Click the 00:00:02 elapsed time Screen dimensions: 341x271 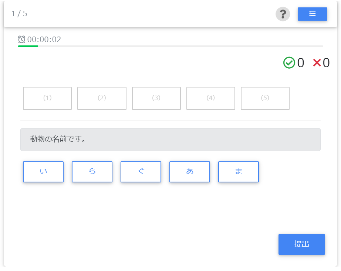(44, 40)
